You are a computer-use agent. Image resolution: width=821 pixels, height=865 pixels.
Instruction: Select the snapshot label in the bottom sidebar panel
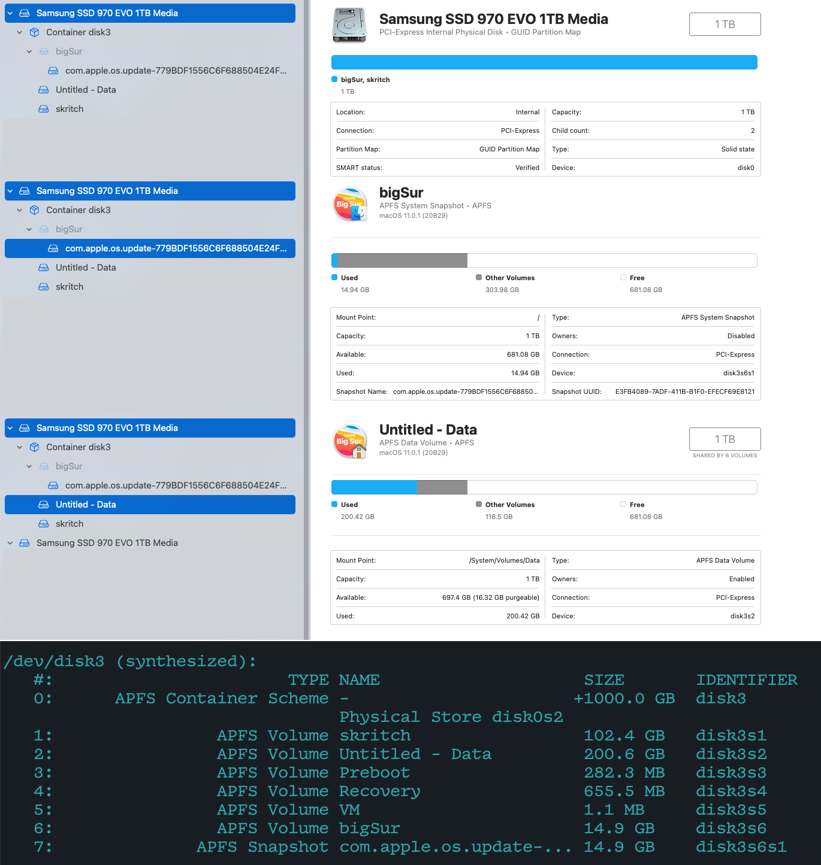click(x=176, y=485)
